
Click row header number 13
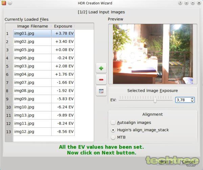(x=9, y=132)
